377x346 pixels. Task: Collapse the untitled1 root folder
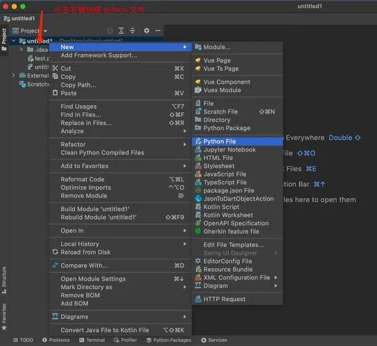click(13, 41)
